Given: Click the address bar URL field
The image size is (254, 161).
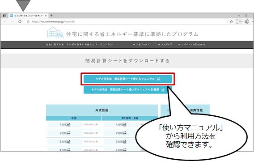Looking at the screenshot, I should 126,21.
